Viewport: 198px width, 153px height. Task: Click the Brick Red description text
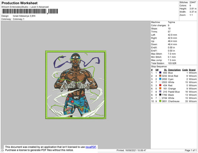click(173, 76)
